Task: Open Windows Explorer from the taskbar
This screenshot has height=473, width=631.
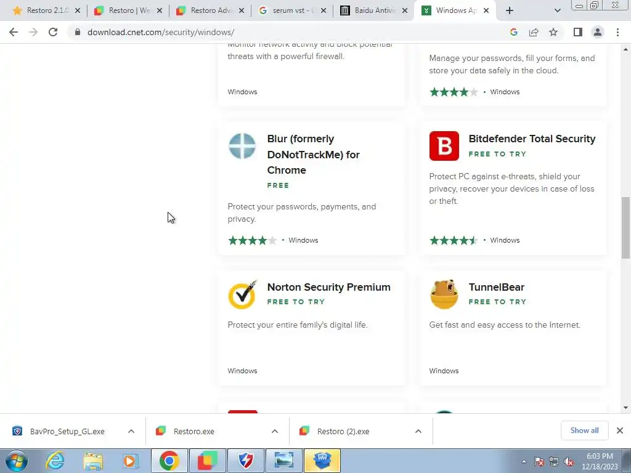Action: (93, 461)
